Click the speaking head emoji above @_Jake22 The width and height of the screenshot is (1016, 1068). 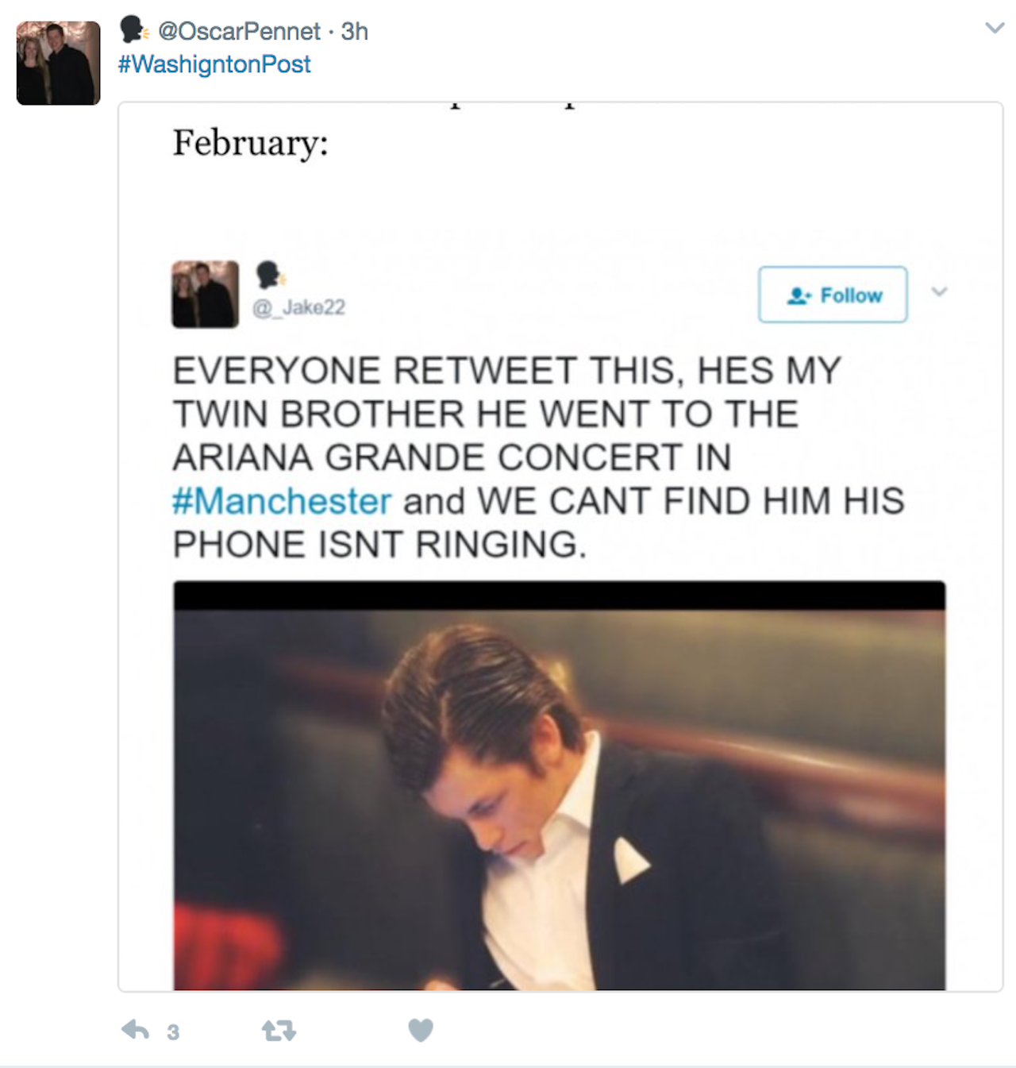point(270,275)
